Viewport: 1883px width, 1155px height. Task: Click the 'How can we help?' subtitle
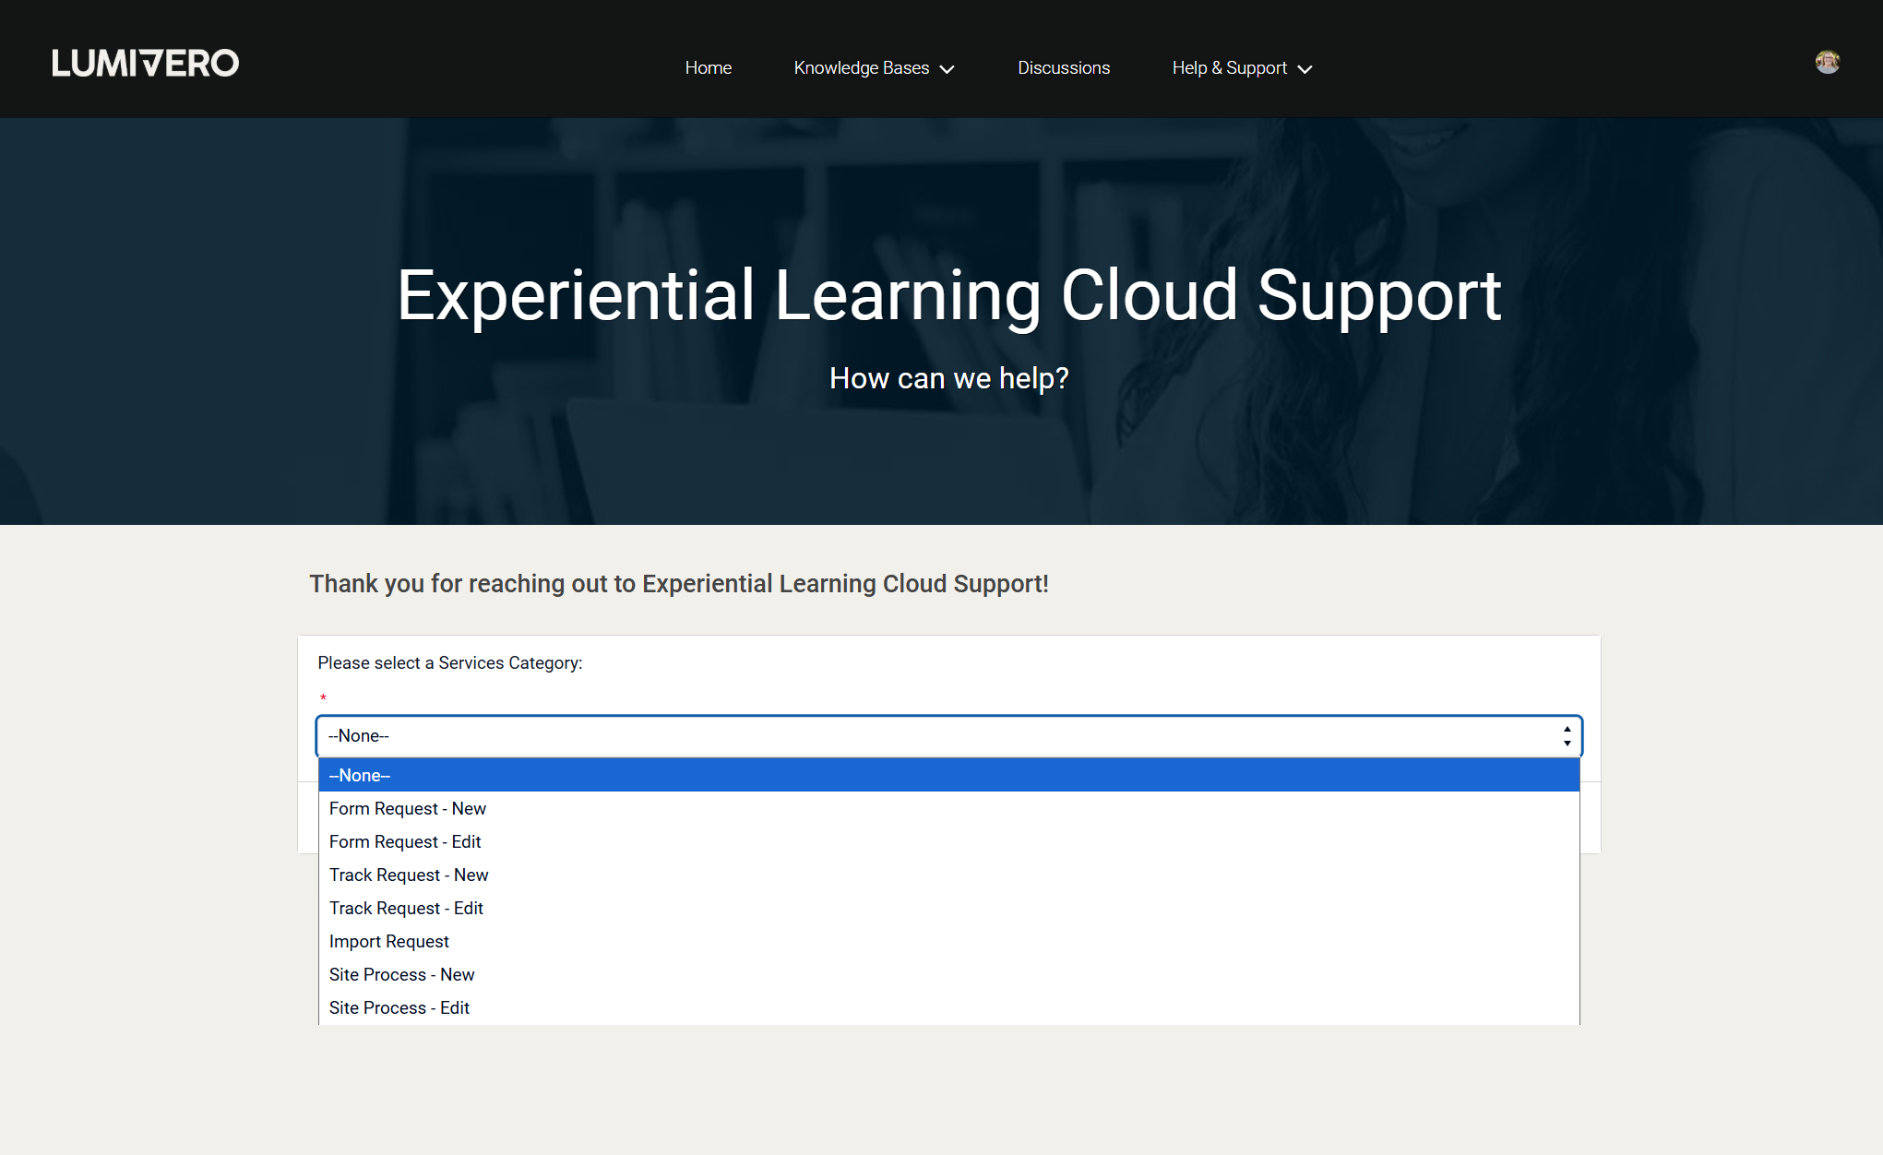(x=948, y=378)
